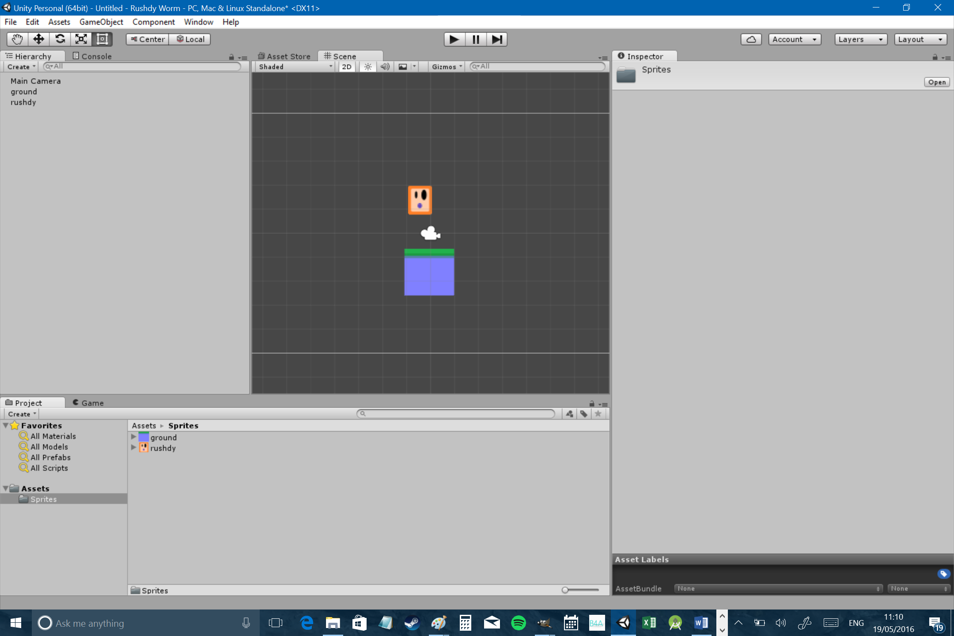Open the Layers dropdown in toolbar

coord(859,39)
